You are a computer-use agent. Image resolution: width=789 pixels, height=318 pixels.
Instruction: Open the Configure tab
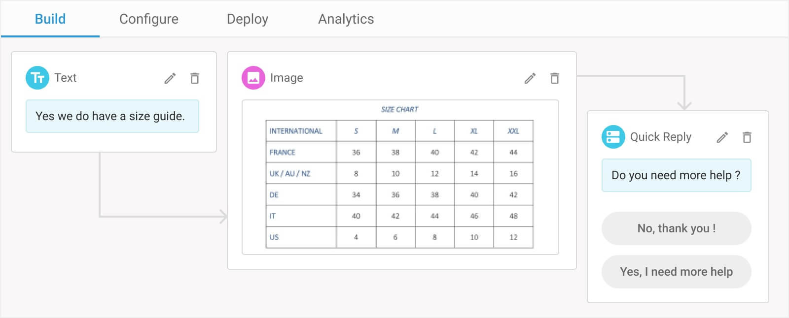(x=149, y=19)
